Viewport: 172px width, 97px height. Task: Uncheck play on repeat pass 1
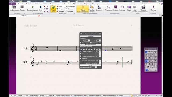81,50
